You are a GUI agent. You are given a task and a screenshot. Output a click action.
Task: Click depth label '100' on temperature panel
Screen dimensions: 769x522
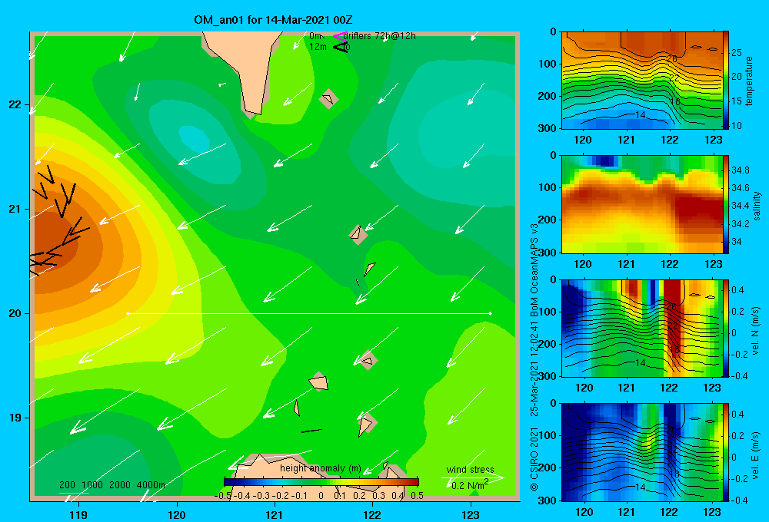point(548,64)
